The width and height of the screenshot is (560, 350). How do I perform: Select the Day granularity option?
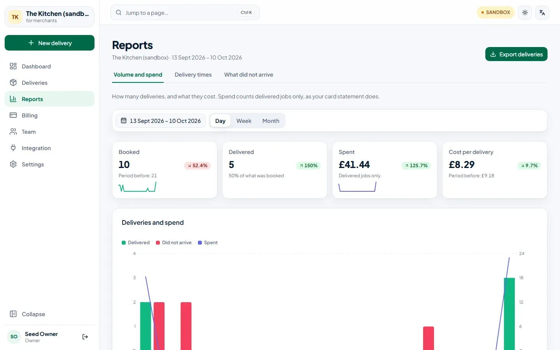coord(220,121)
